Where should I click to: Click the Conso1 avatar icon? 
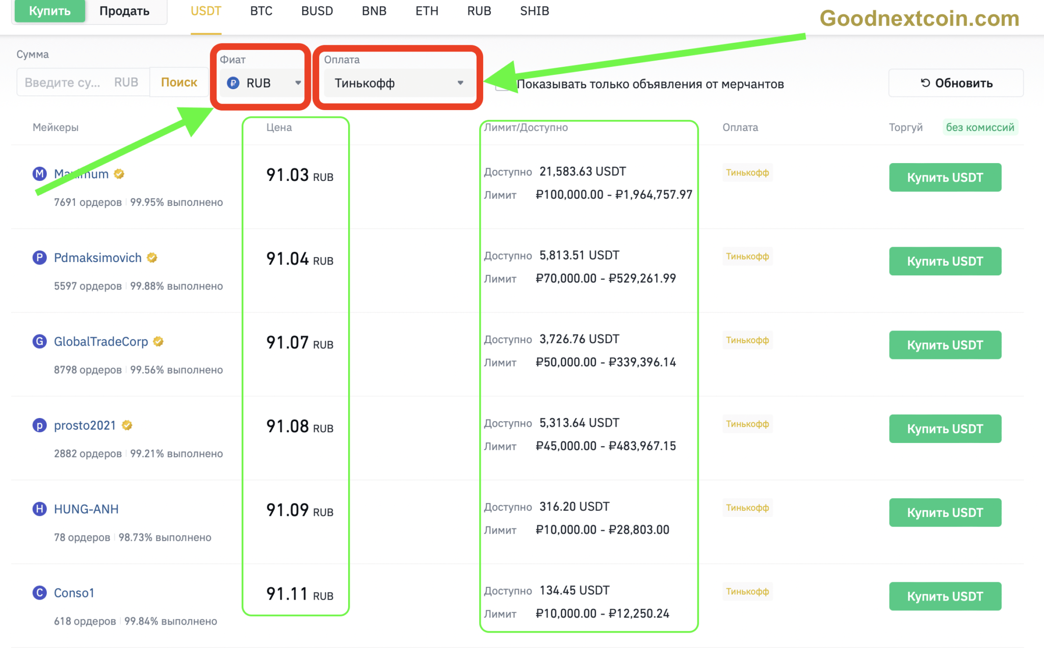40,592
